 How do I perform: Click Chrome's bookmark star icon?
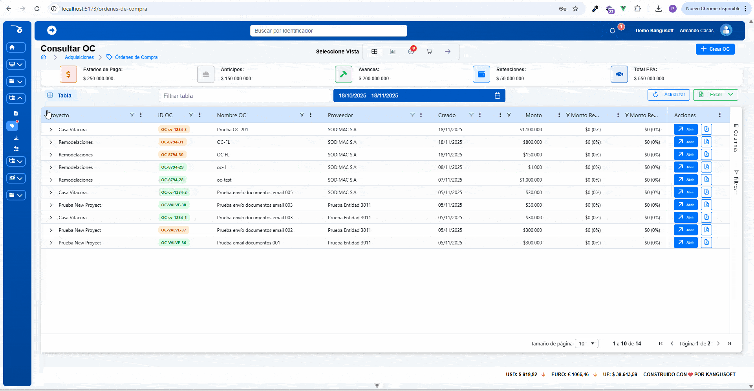click(x=575, y=9)
